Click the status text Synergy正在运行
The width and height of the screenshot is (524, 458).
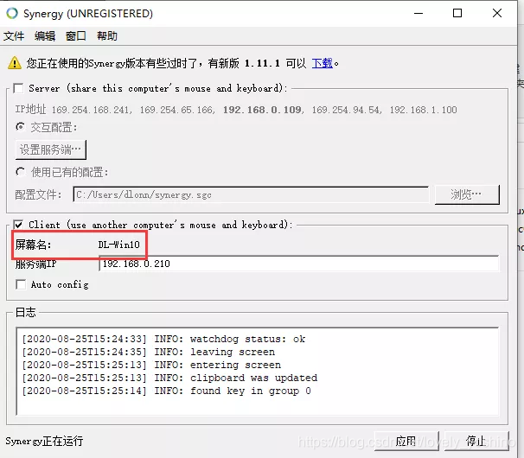tap(44, 442)
